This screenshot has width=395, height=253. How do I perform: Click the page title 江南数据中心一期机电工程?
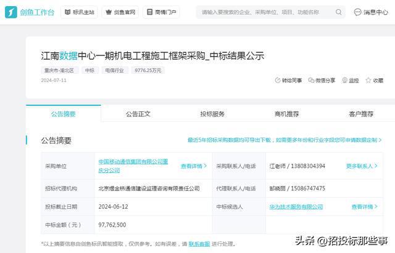[152, 56]
